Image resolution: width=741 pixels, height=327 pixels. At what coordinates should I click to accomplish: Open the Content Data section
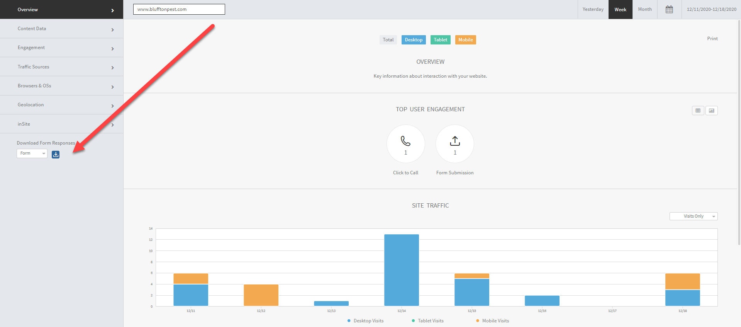tap(62, 29)
